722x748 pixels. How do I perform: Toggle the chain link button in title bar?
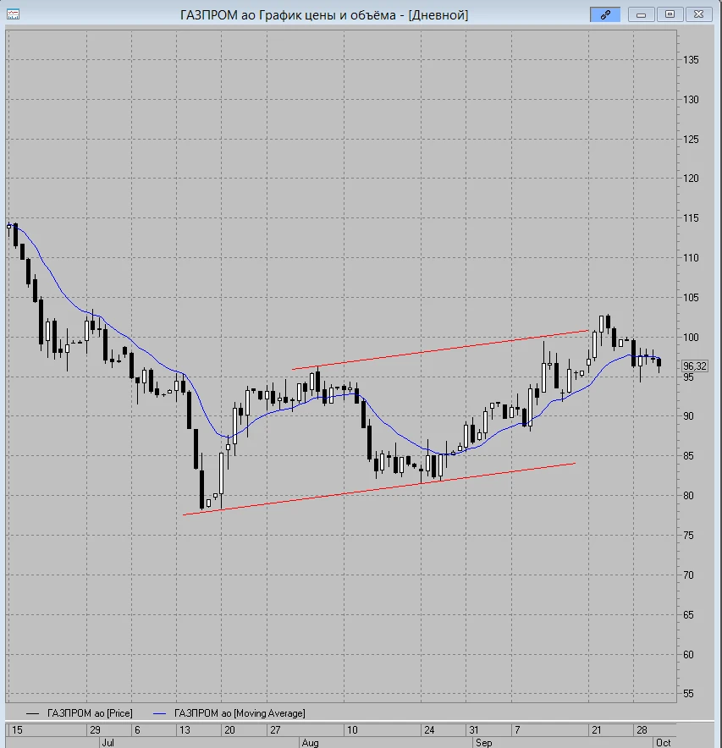(x=605, y=14)
